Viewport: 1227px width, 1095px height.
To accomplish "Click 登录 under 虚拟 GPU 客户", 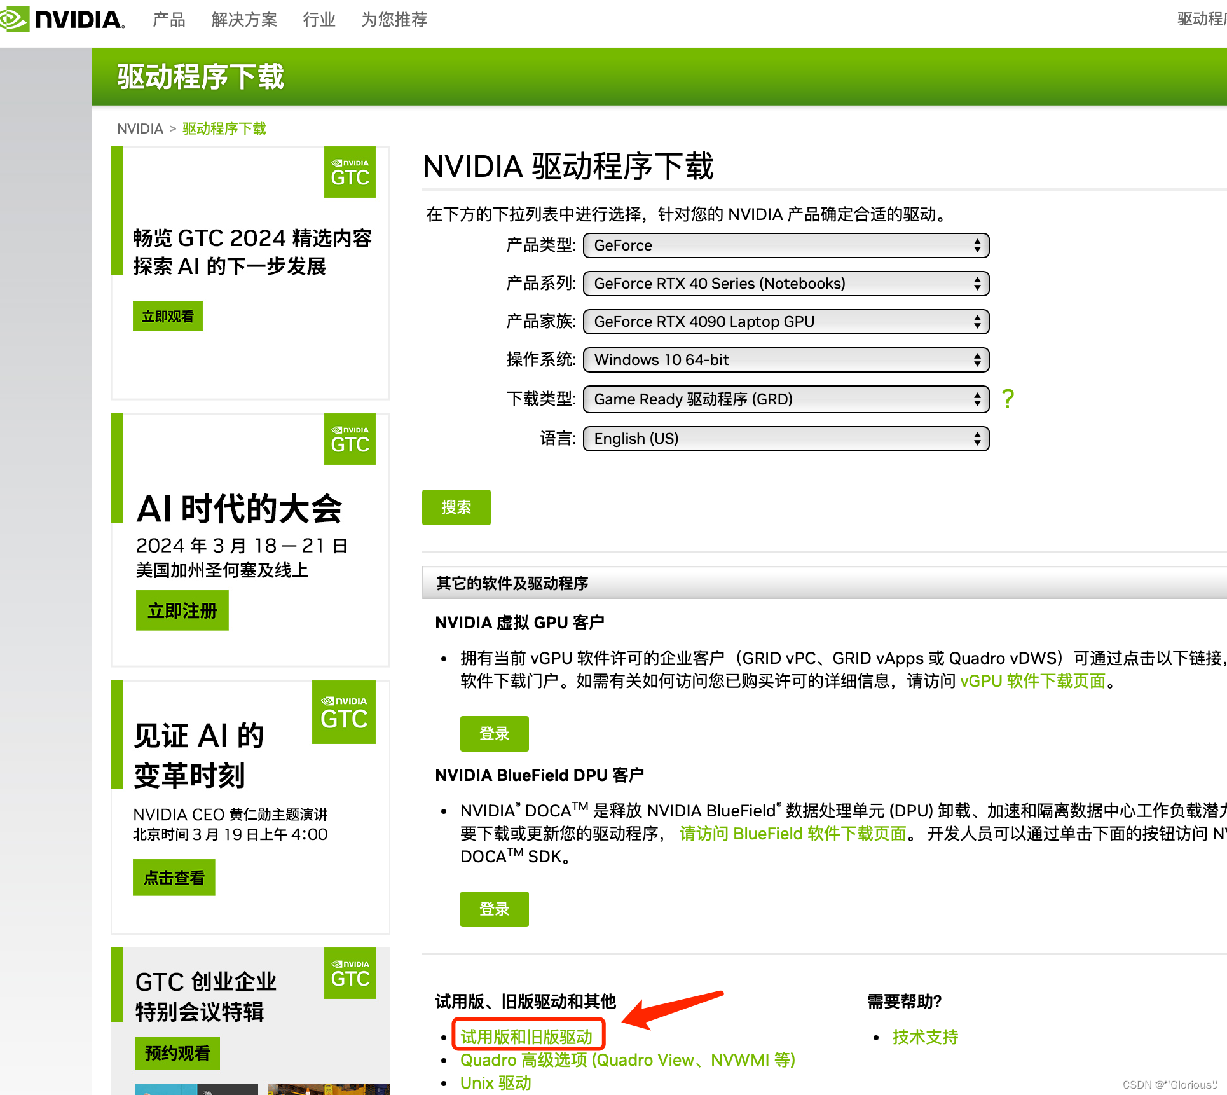I will [494, 734].
